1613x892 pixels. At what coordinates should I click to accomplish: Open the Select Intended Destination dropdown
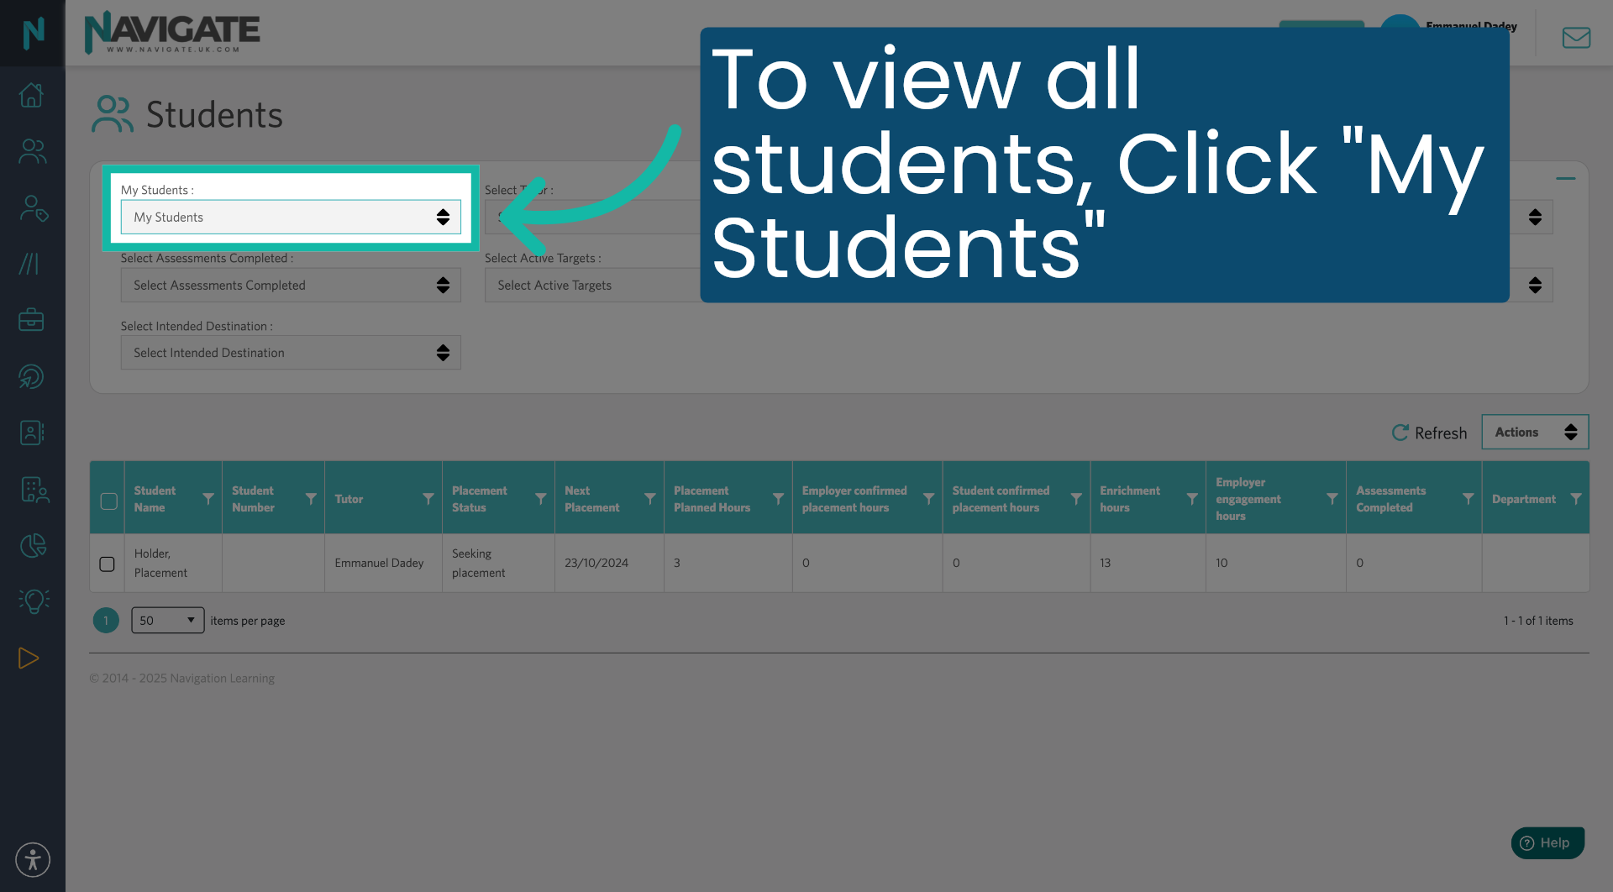click(290, 352)
